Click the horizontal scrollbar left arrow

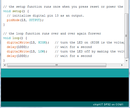tap(5, 65)
